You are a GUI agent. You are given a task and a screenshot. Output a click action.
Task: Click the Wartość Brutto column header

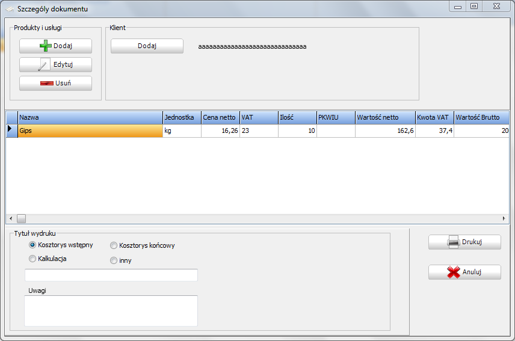point(481,117)
